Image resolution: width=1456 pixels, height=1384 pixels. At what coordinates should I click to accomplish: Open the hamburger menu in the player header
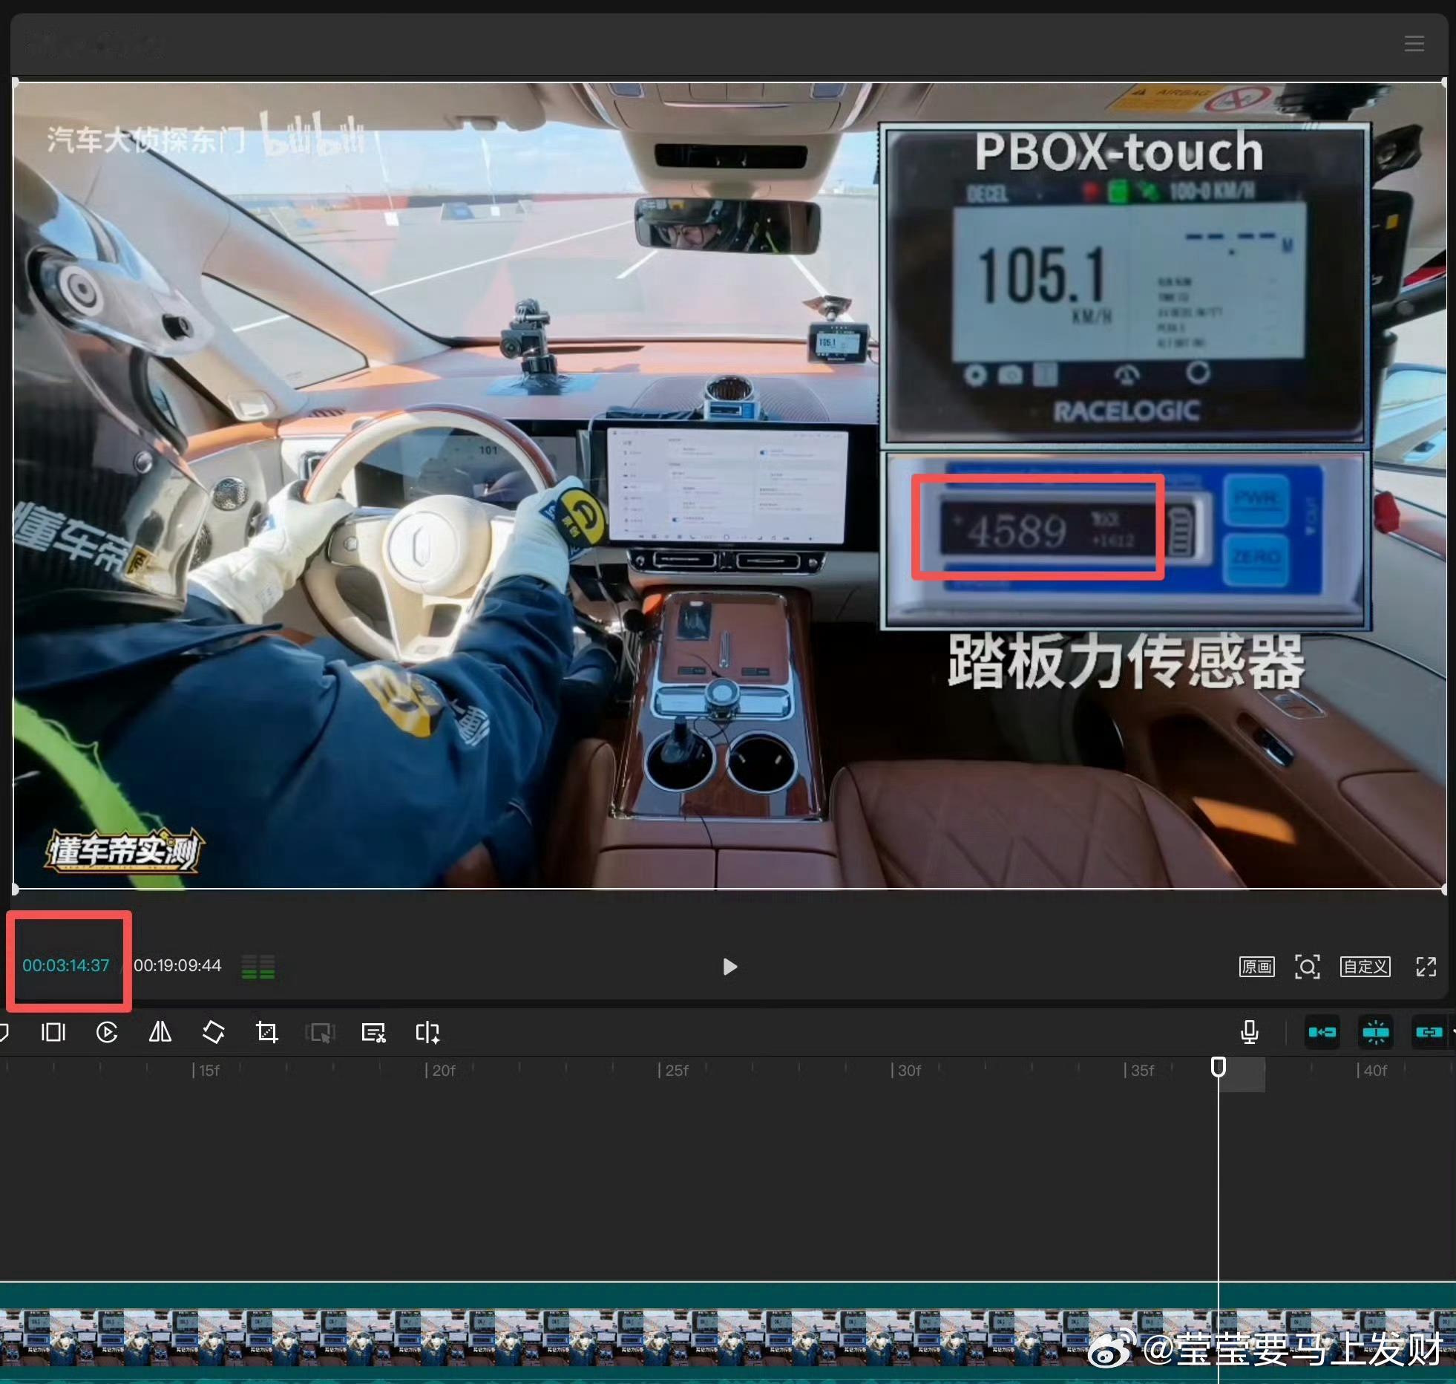click(x=1414, y=43)
